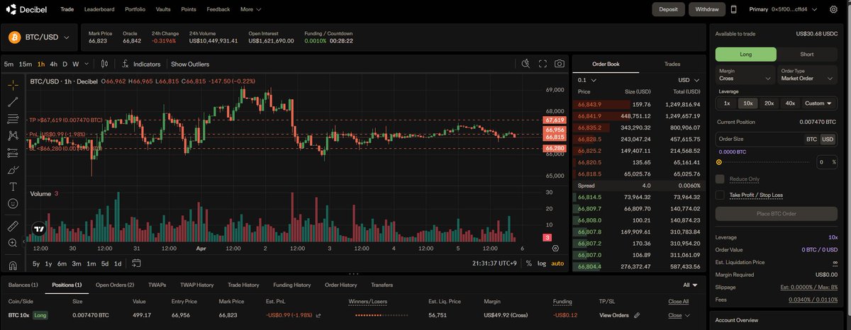
Task: Open the Fibonacci retracement tools
Action: pos(13,119)
